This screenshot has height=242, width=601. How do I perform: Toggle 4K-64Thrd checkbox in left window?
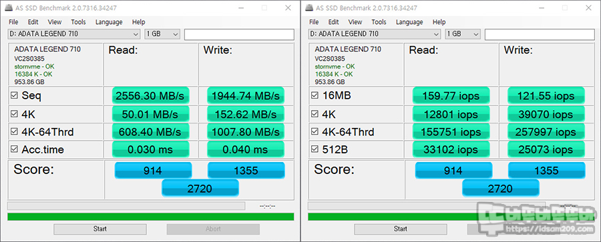tap(14, 132)
